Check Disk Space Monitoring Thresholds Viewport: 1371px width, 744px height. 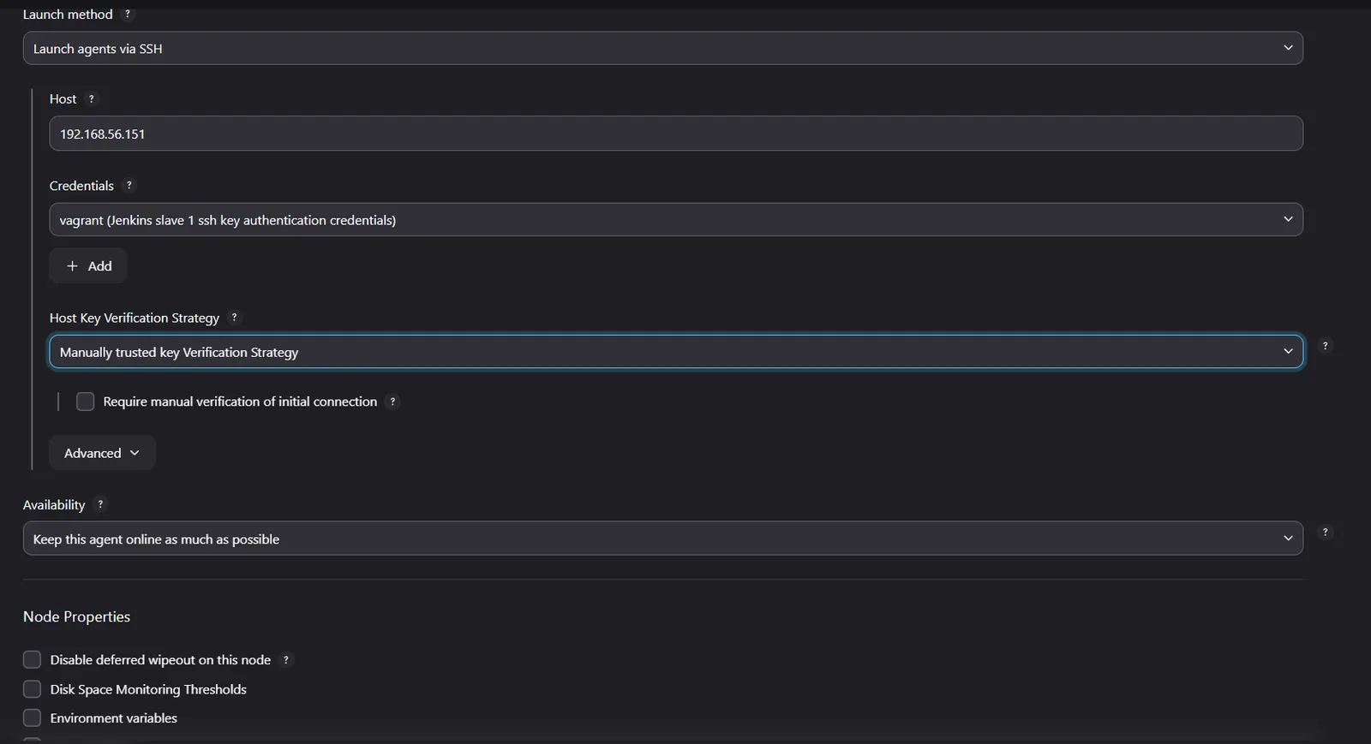tap(32, 689)
